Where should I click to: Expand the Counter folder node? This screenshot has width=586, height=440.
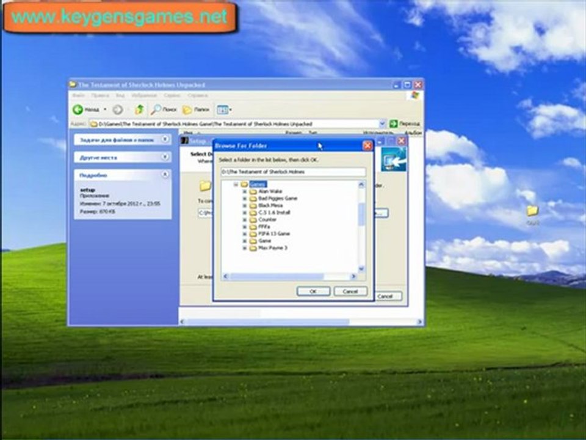(244, 219)
